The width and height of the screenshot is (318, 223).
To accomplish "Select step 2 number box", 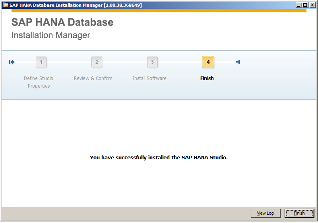I will point(97,62).
